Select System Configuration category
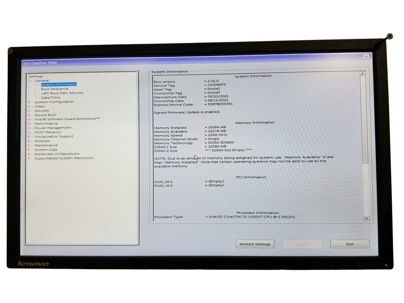This screenshot has height=303, width=404. (x=54, y=102)
